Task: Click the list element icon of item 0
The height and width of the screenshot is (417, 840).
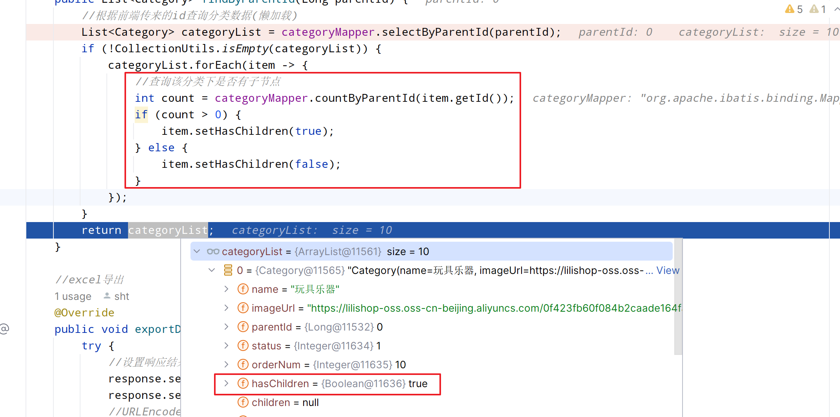Action: point(228,270)
